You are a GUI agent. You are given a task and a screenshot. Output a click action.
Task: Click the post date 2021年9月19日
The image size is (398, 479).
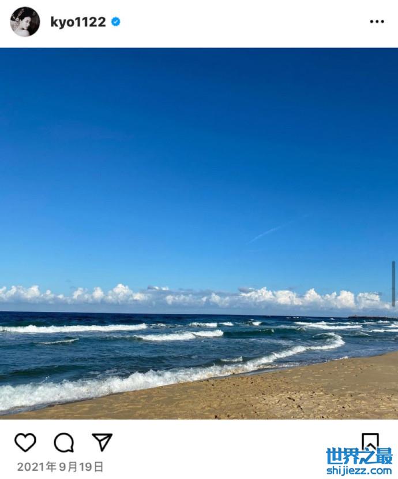click(x=61, y=467)
